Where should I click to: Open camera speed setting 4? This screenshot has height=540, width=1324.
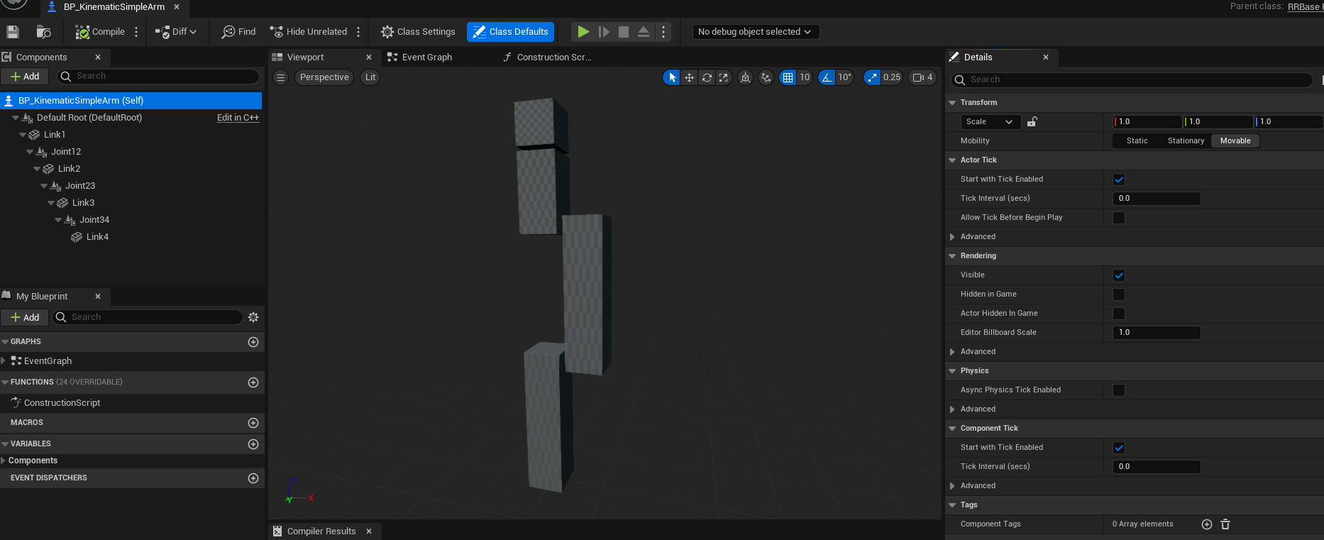pos(922,77)
